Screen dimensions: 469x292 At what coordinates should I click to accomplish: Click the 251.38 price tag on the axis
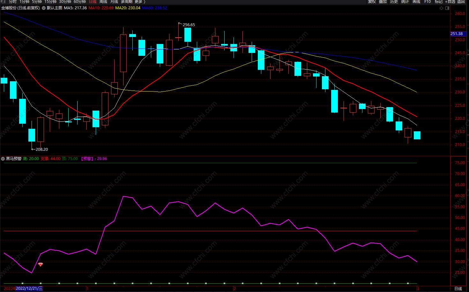(x=458, y=34)
